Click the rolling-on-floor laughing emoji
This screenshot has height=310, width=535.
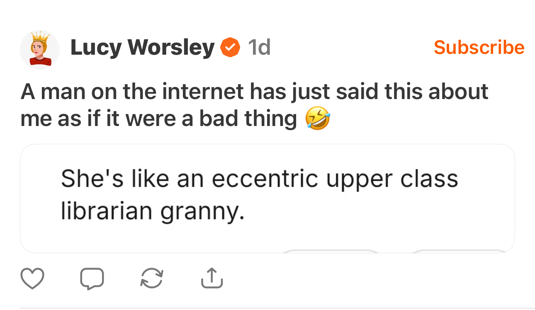[x=318, y=119]
